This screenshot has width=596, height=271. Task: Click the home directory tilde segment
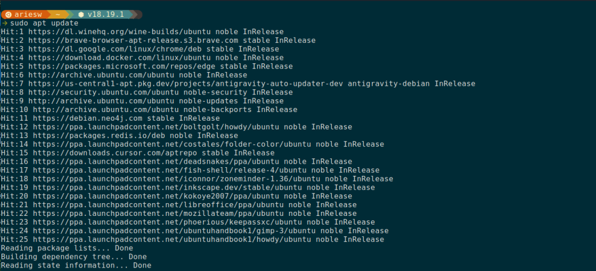(x=58, y=13)
